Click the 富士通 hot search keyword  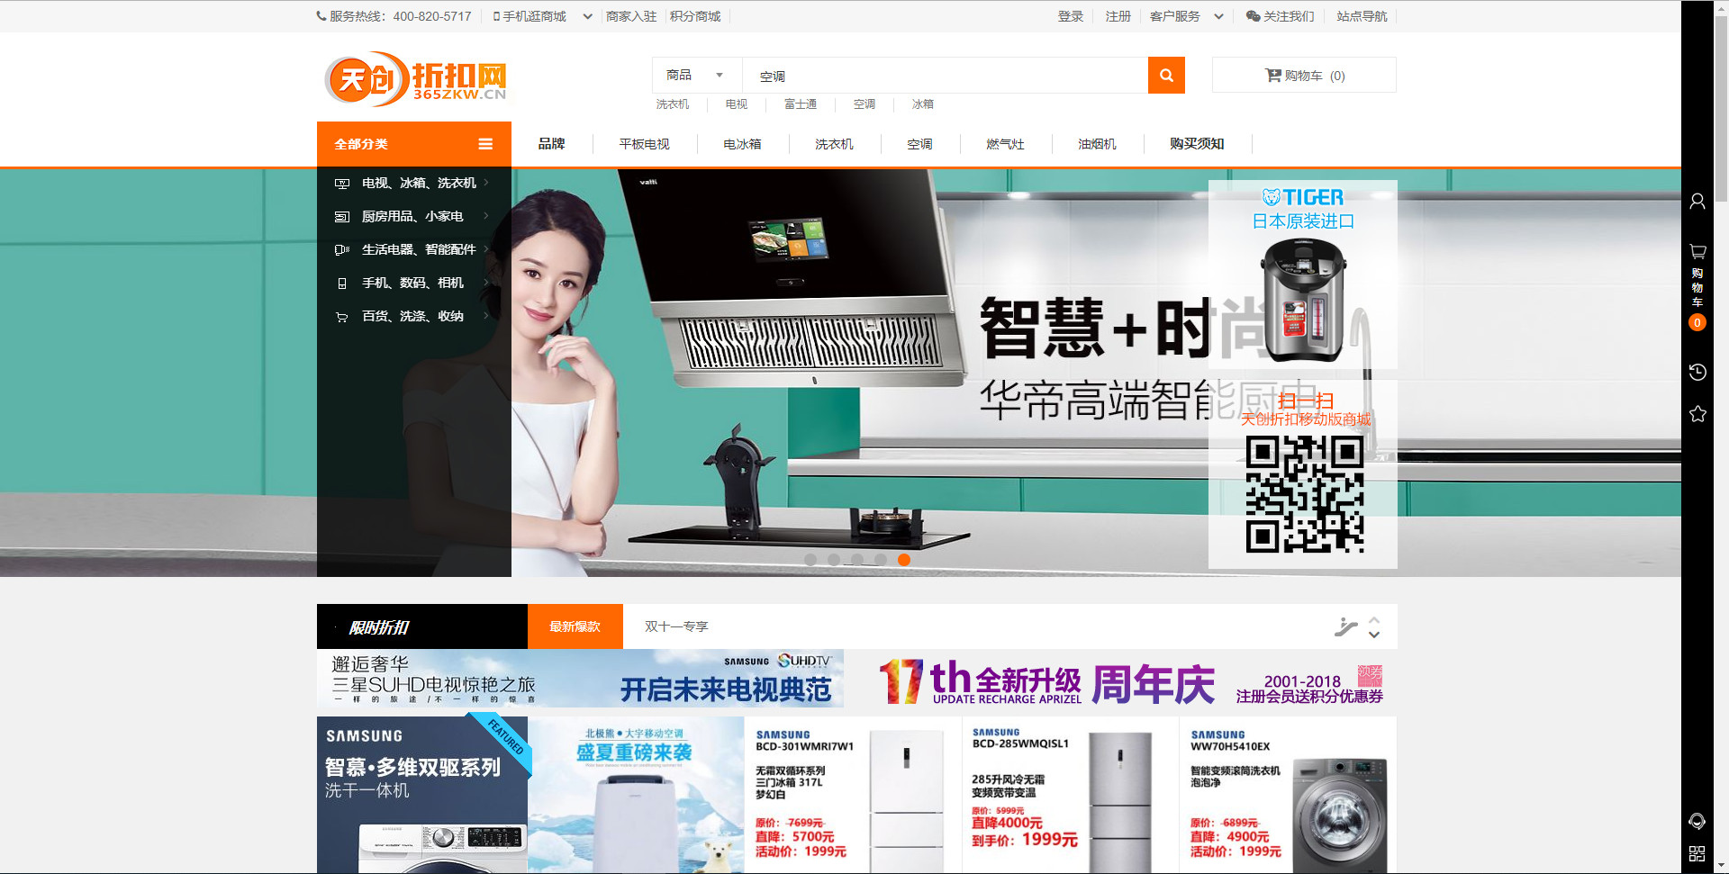(801, 104)
